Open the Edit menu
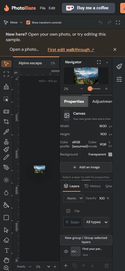The image size is (125, 271). pos(52,8)
